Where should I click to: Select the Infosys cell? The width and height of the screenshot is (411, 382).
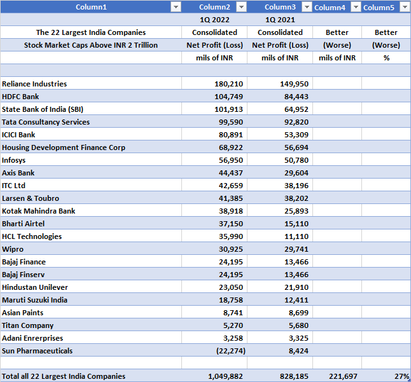click(91, 160)
